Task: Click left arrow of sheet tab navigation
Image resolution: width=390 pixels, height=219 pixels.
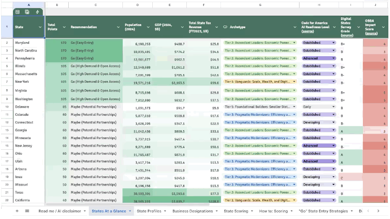Action: click(x=368, y=211)
